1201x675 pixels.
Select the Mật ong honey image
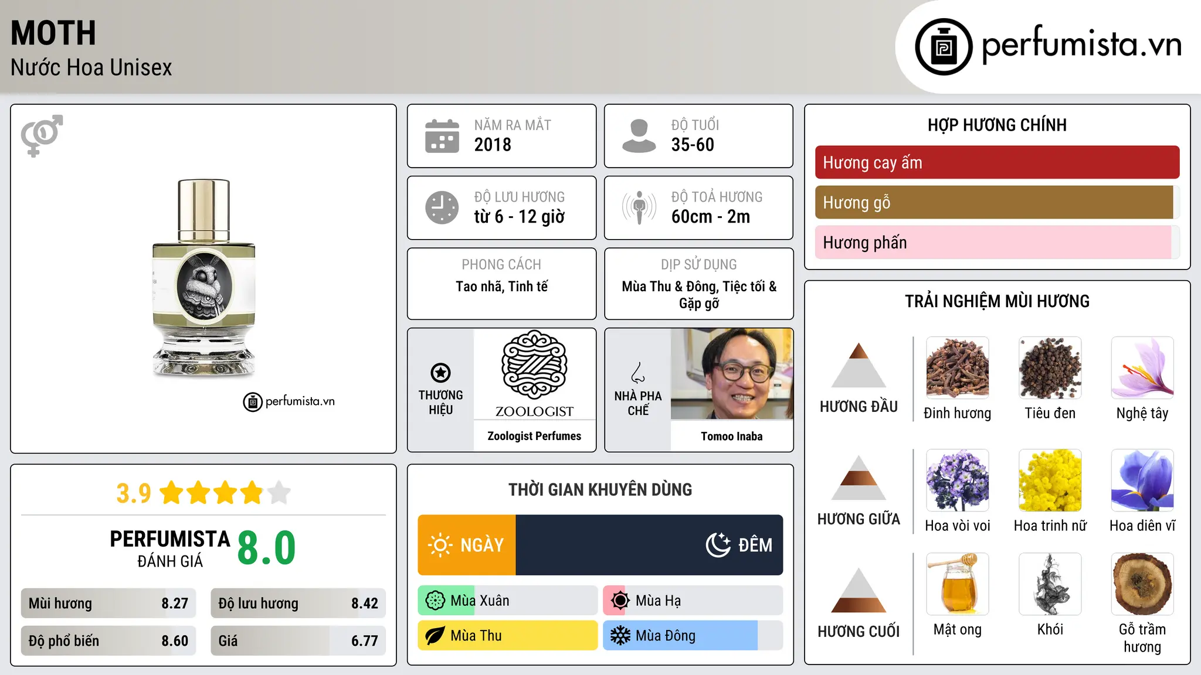tap(958, 584)
